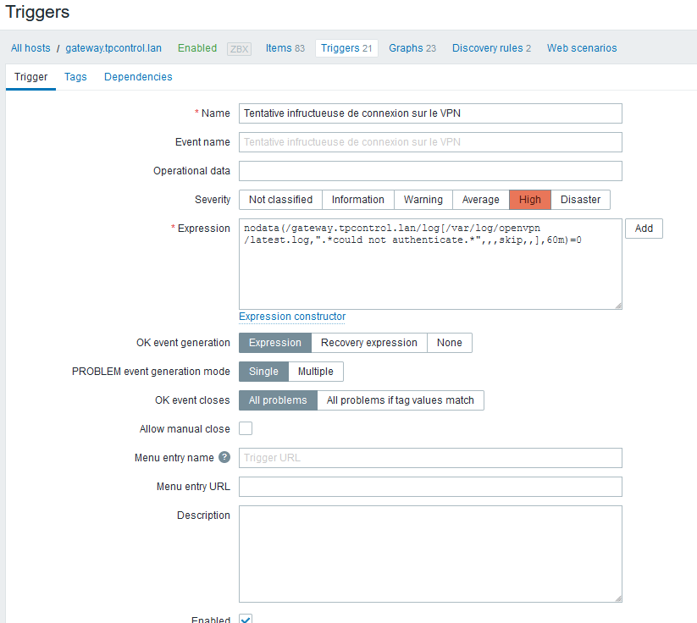This screenshot has height=623, width=697.
Task: Open the Graphs page link
Action: click(x=412, y=48)
